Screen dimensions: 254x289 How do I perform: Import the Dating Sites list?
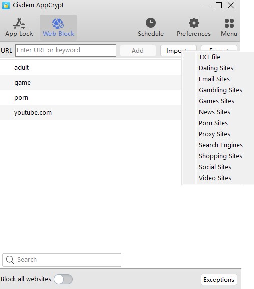[x=216, y=68]
